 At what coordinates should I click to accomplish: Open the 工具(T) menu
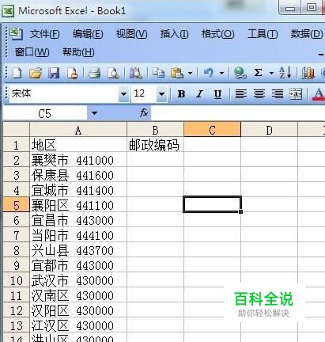263,34
